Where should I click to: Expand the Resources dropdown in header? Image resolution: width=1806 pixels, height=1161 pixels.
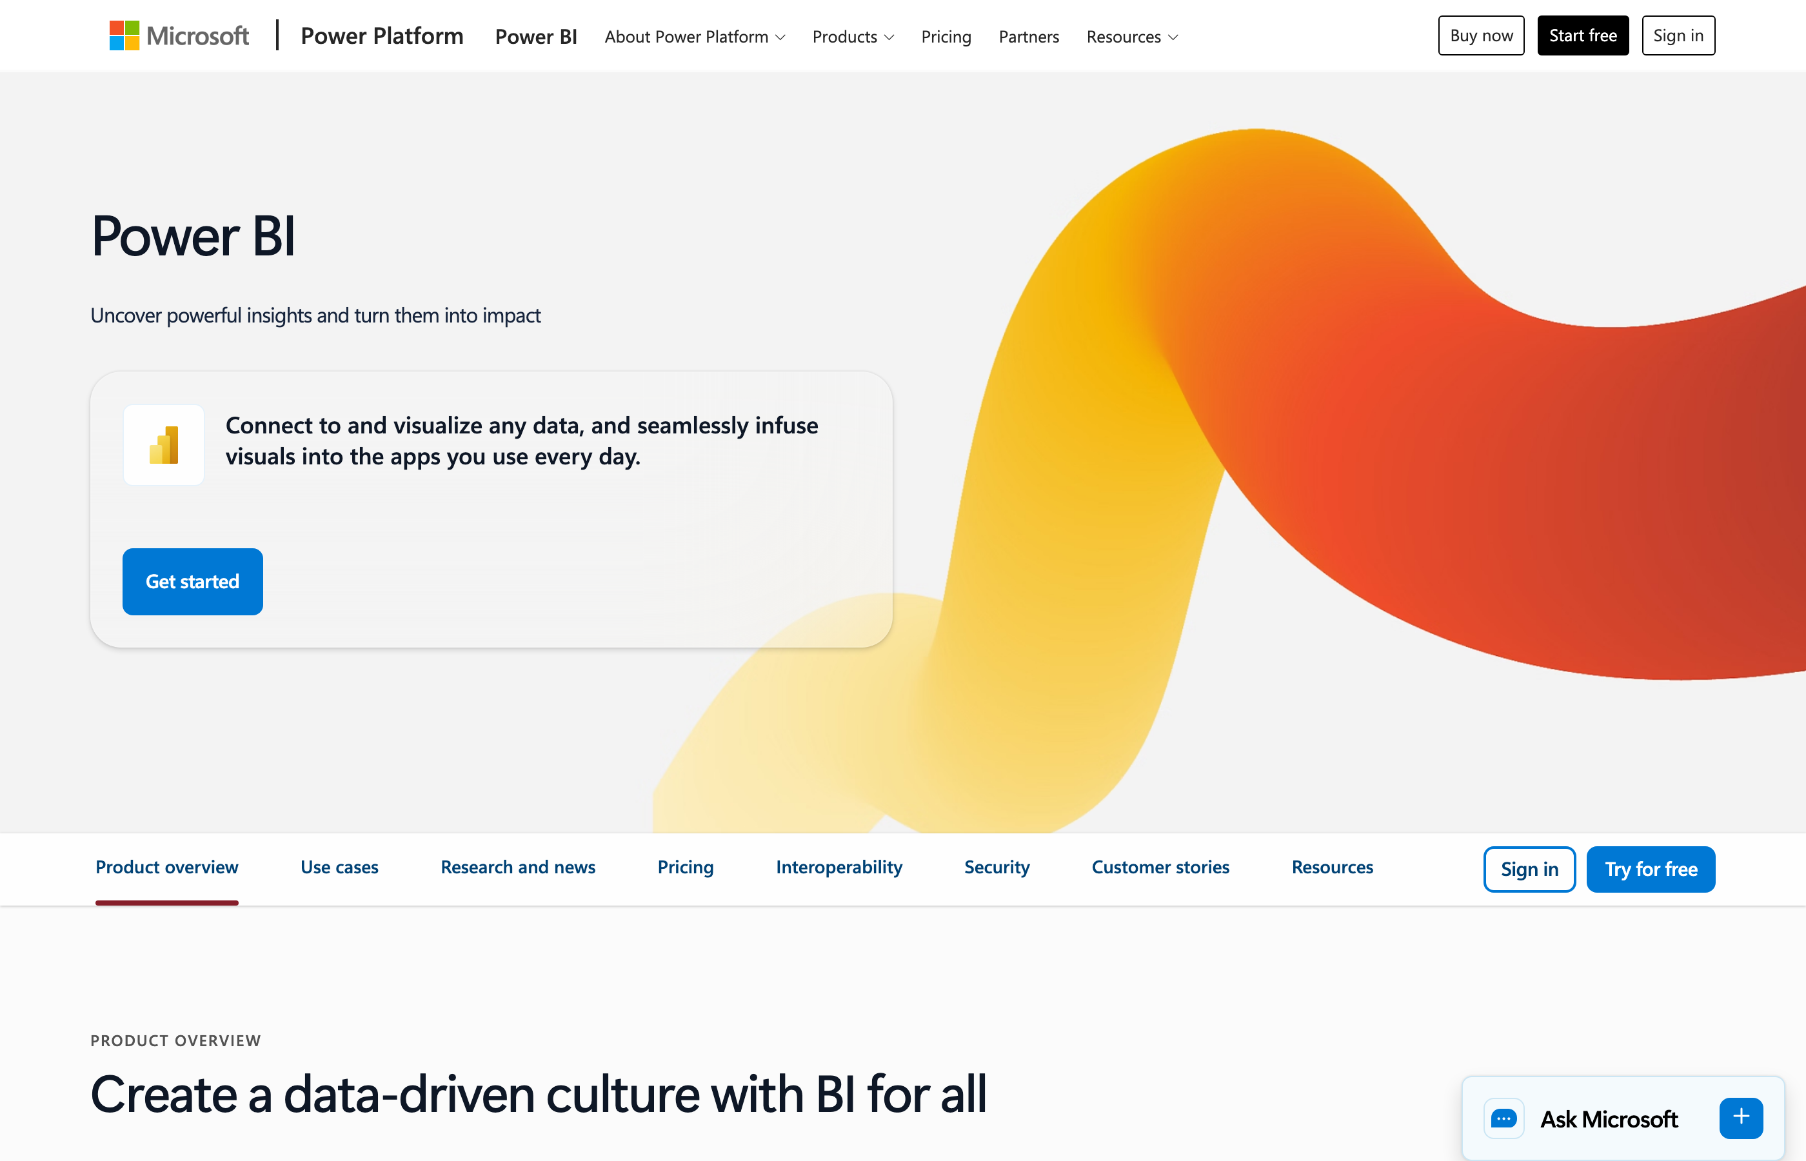coord(1132,36)
